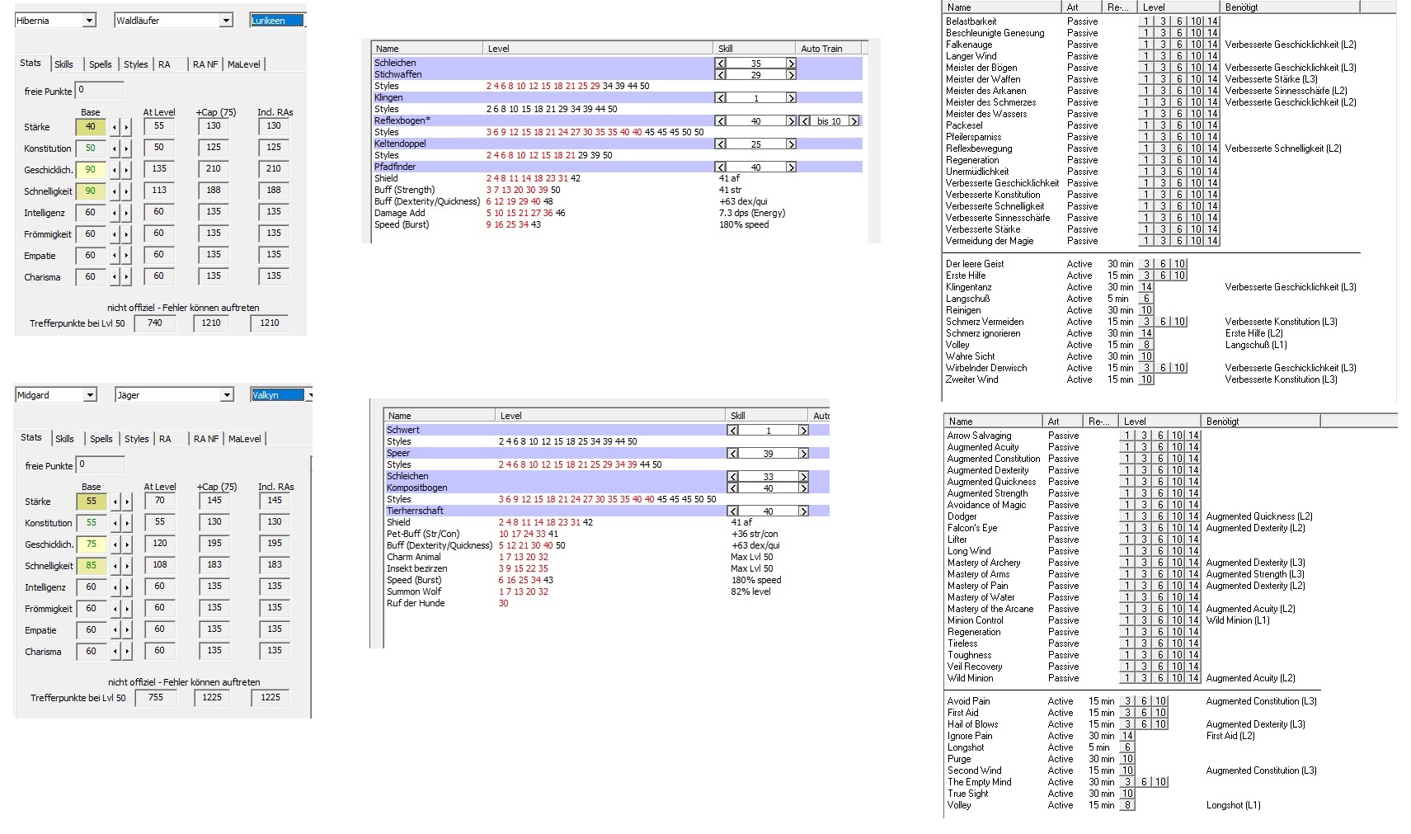Switch to Styles tab in Midgard panel
1411x834 pixels.
(x=137, y=439)
